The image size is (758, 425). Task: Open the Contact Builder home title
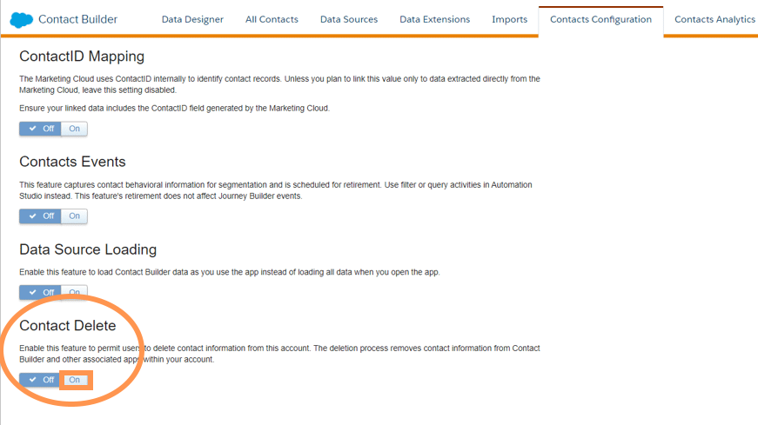click(77, 19)
